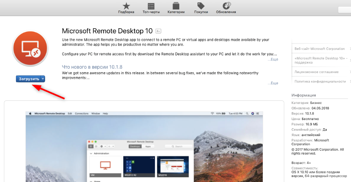Image resolution: width=351 pixels, height=182 pixels.
Task: Click the Обновлено: 04.05.2018 info line
Action: (x=310, y=108)
